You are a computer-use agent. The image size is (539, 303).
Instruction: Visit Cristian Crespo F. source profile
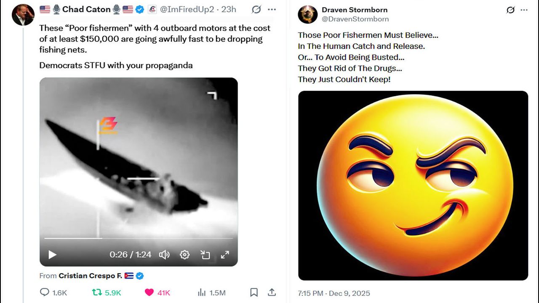[91, 276]
